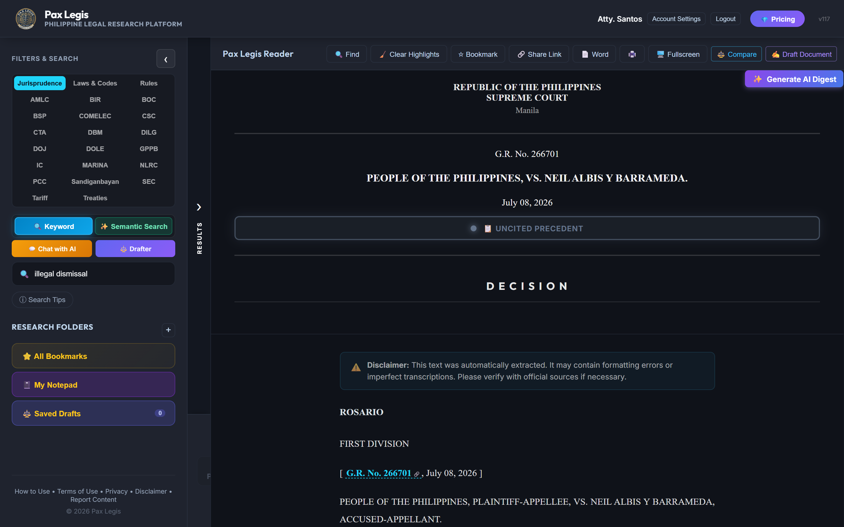Choose the DOLE source

pos(95,149)
